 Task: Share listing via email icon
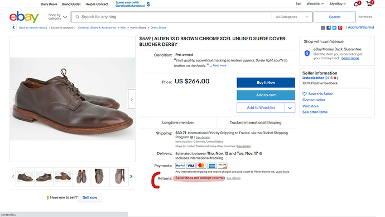(323, 27)
